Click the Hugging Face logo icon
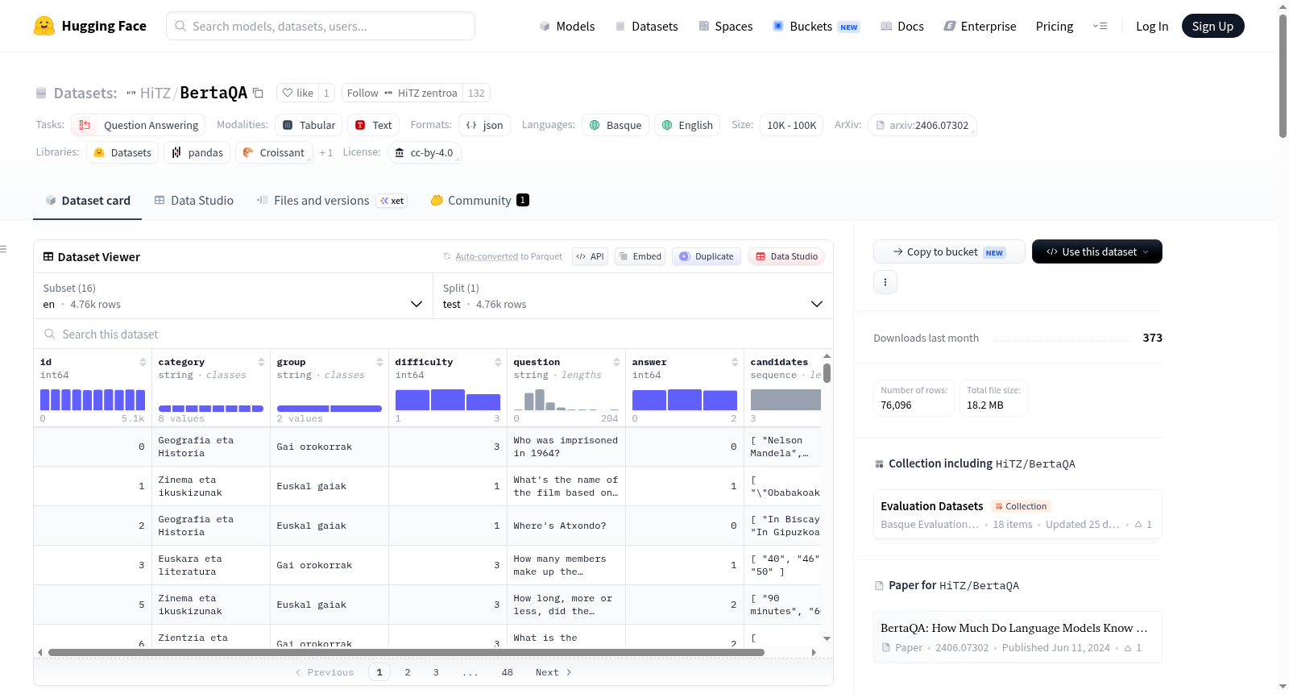 pos(44,26)
